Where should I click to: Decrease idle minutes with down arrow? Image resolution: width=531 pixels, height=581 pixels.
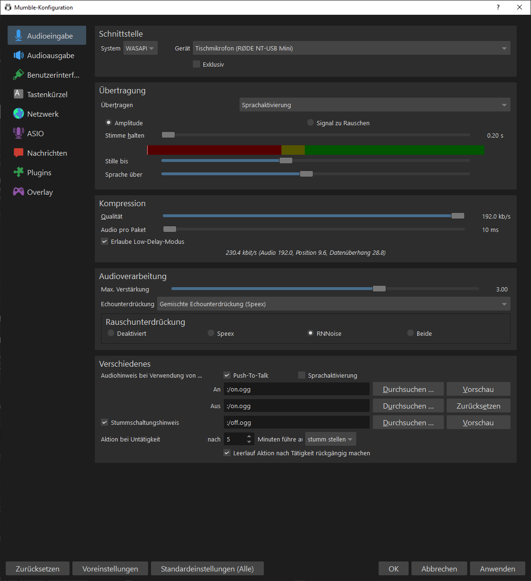(249, 442)
